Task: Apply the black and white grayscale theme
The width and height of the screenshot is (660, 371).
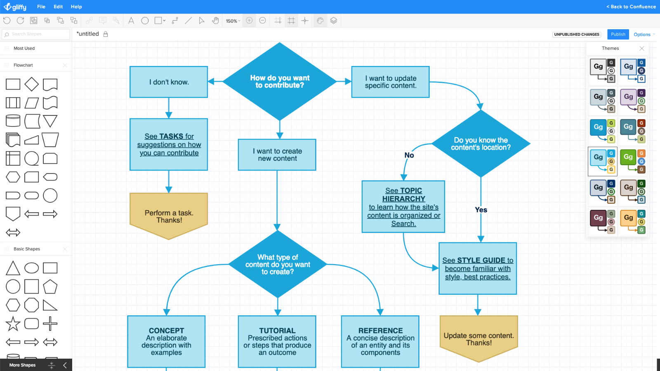Action: [x=603, y=70]
